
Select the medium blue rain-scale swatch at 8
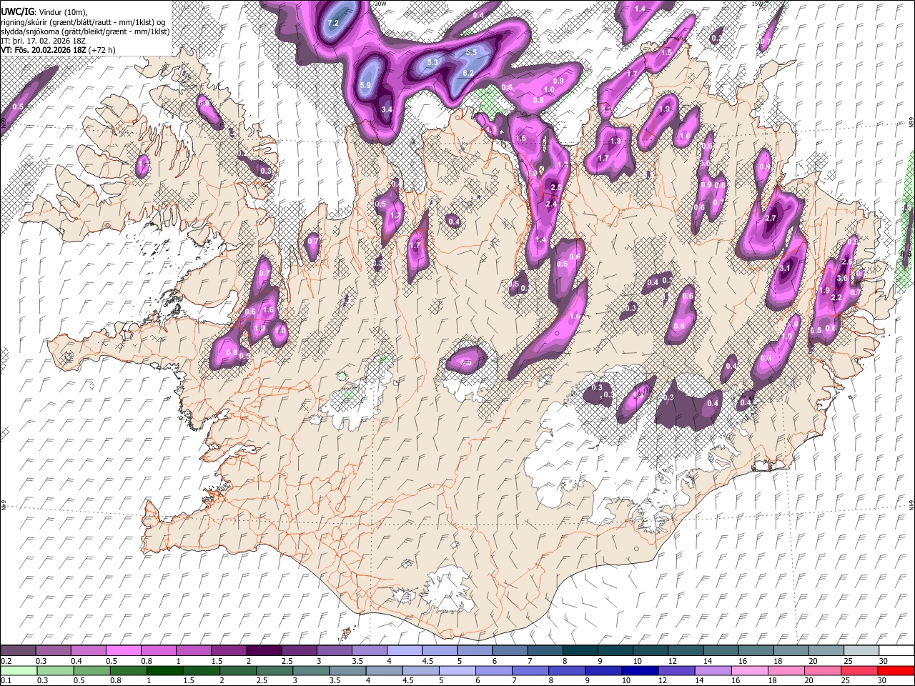pos(567,670)
